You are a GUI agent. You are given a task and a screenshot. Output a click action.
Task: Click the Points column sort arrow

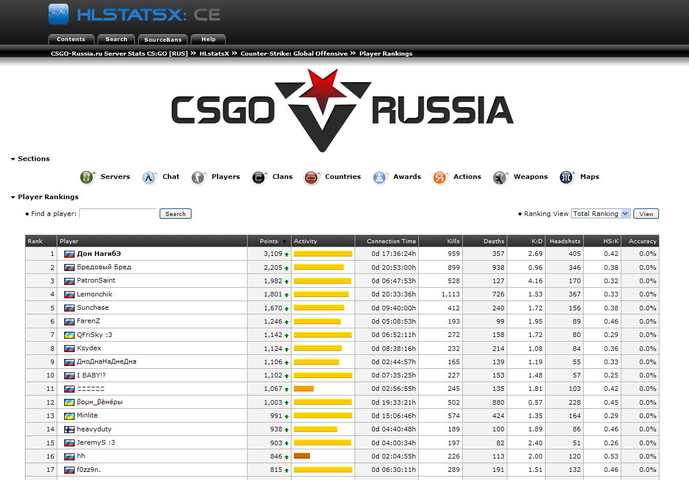click(284, 241)
